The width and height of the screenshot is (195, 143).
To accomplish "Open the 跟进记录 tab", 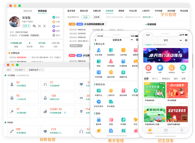I will click(x=84, y=11).
